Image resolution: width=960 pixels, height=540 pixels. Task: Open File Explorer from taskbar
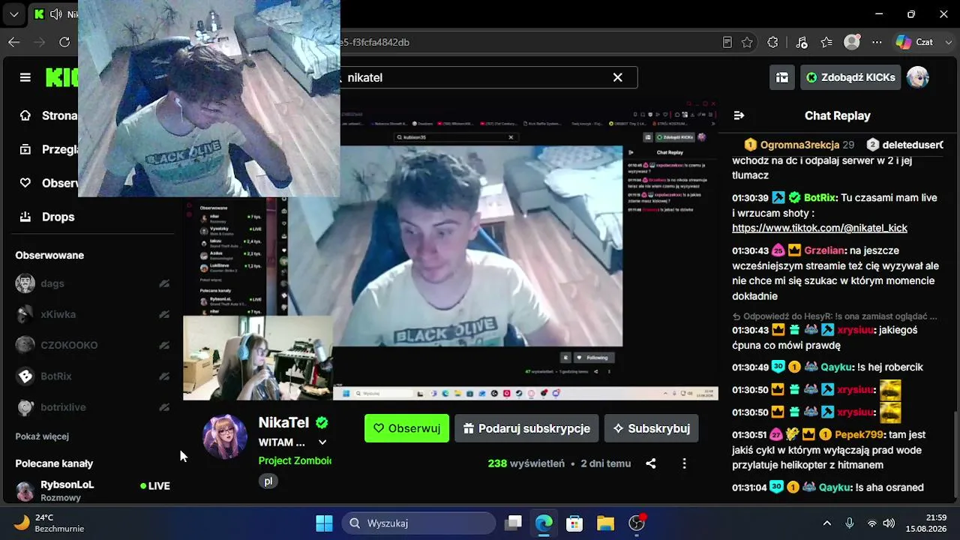point(605,523)
